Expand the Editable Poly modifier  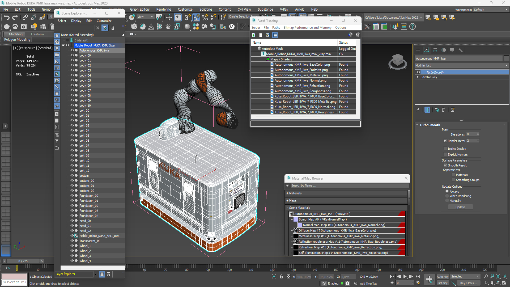(418, 77)
